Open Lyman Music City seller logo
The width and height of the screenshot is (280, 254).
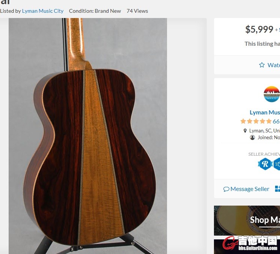[272, 94]
